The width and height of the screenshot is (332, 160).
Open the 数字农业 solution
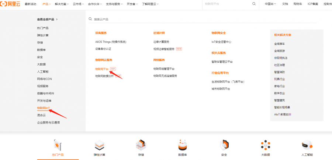click(279, 93)
